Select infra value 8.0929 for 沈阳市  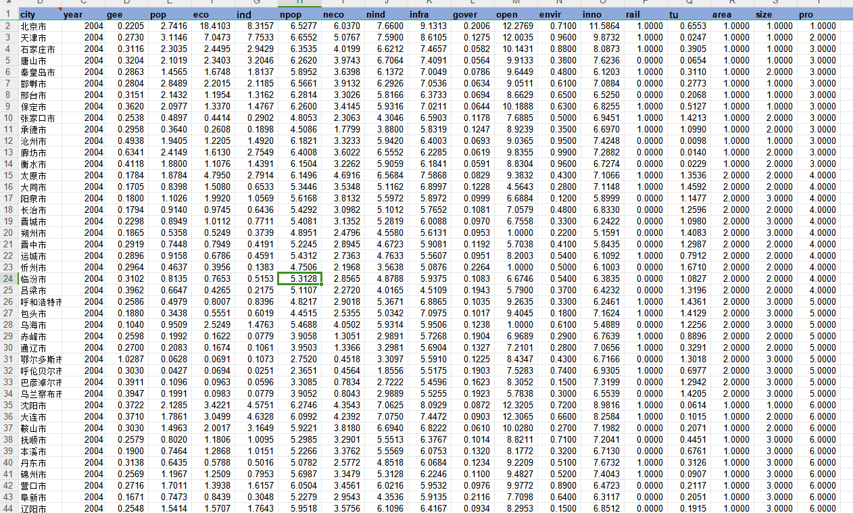(429, 405)
